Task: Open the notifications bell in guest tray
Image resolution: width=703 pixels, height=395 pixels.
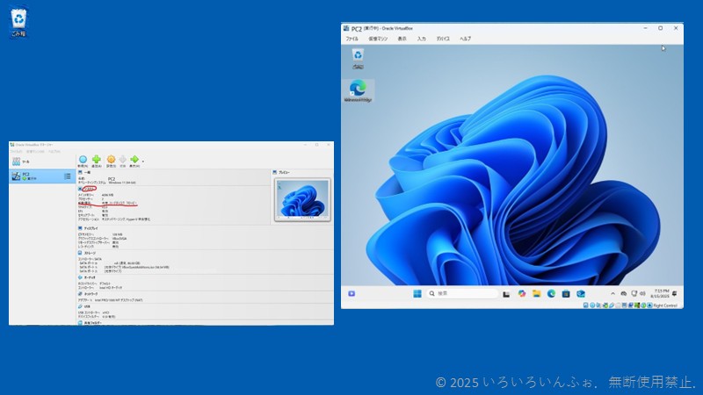Action: pos(675,294)
